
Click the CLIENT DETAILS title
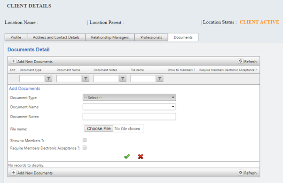pos(29,6)
